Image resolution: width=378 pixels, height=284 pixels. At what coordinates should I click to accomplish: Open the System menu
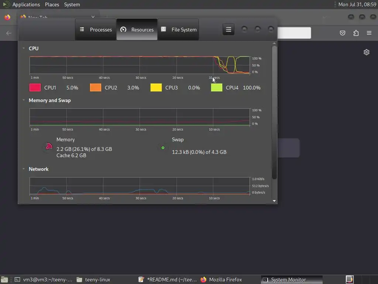(x=72, y=4)
